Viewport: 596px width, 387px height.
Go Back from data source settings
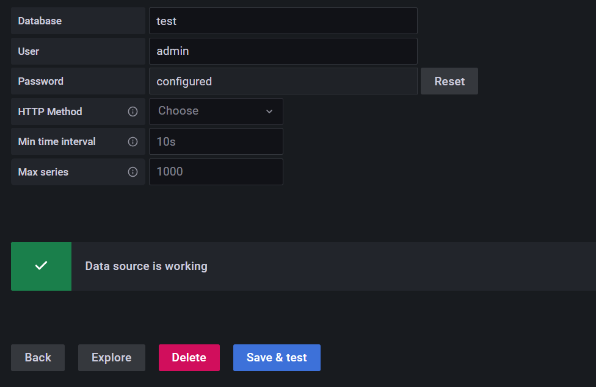point(38,357)
